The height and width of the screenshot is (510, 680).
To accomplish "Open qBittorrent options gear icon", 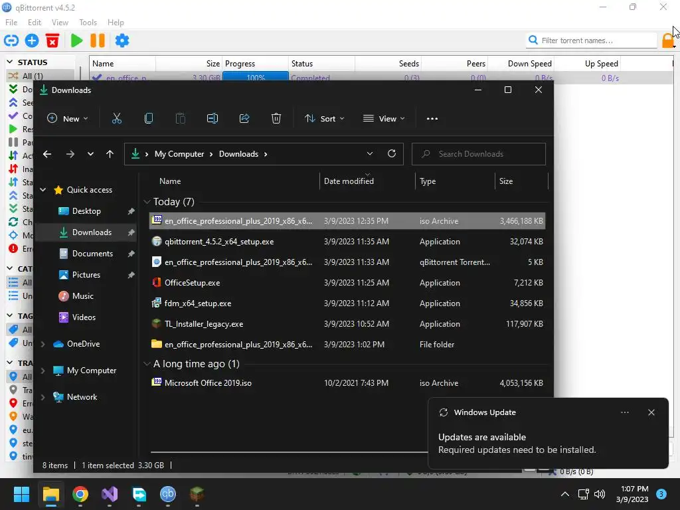I will [122, 41].
